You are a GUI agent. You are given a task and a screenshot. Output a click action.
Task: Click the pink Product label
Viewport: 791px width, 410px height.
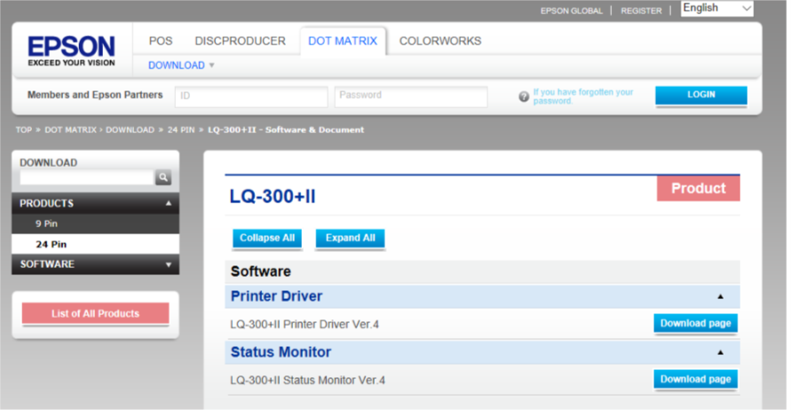pyautogui.click(x=698, y=188)
